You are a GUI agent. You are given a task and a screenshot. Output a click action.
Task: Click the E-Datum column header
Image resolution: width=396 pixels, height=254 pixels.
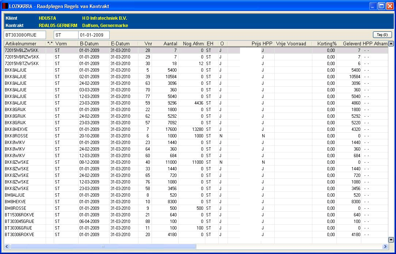point(124,44)
